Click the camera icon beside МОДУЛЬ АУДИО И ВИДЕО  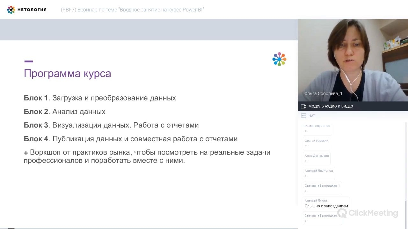[x=303, y=106]
